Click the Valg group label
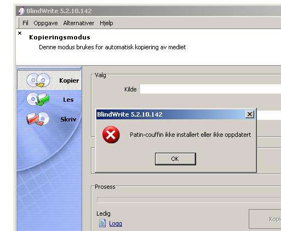Image resolution: width=281 pixels, height=231 pixels. click(x=100, y=75)
